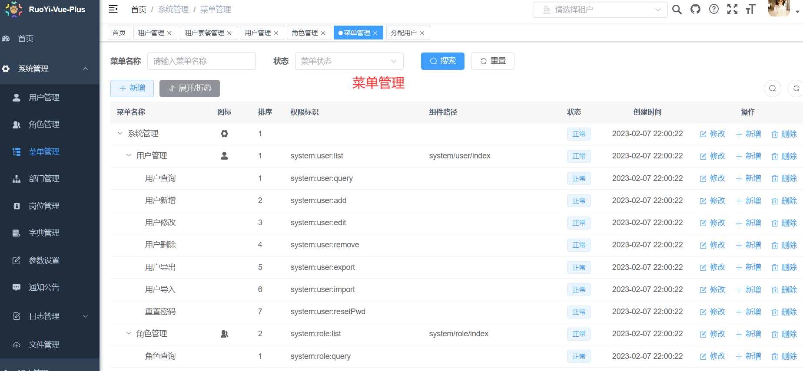
Task: Open 通知公告 in the sidebar
Action: click(50, 287)
